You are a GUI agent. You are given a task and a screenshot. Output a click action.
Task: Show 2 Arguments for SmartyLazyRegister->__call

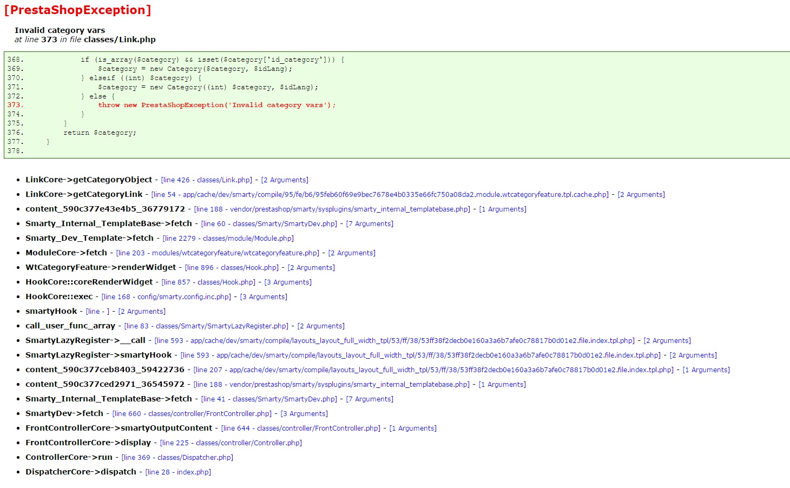point(667,341)
